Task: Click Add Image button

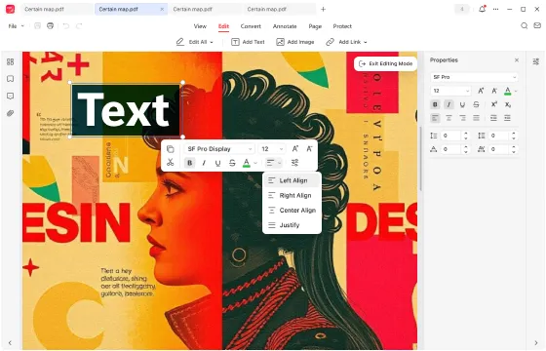Action: (294, 42)
